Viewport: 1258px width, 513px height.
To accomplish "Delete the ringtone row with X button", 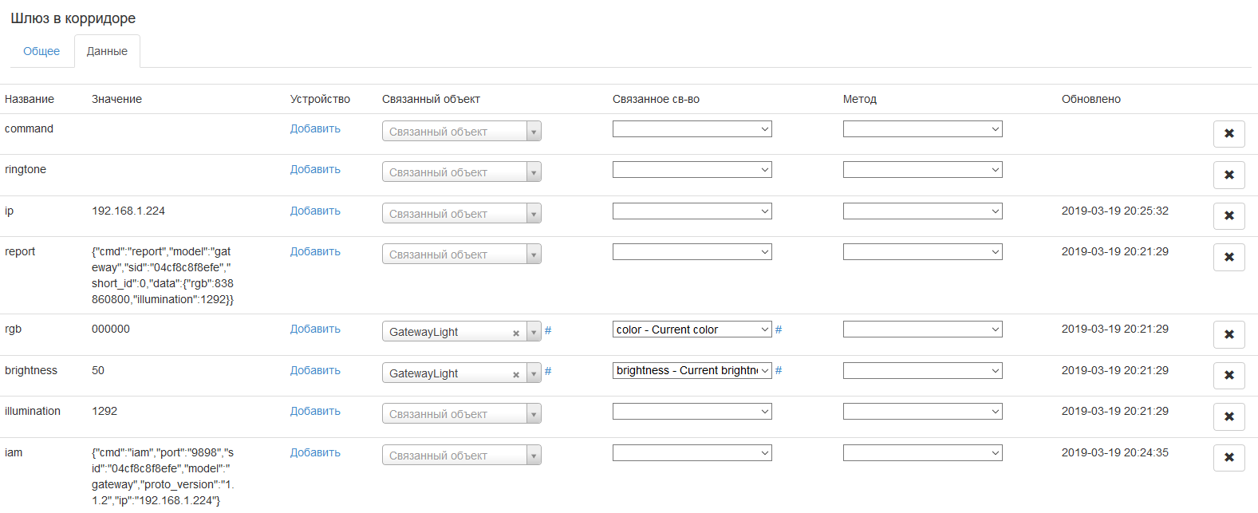I will [1228, 175].
